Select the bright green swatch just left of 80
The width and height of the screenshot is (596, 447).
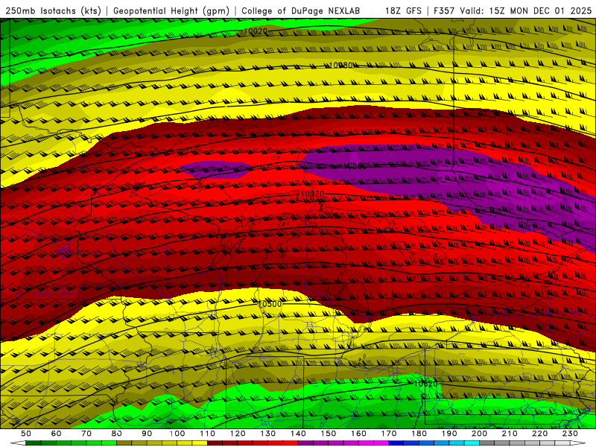109,443
